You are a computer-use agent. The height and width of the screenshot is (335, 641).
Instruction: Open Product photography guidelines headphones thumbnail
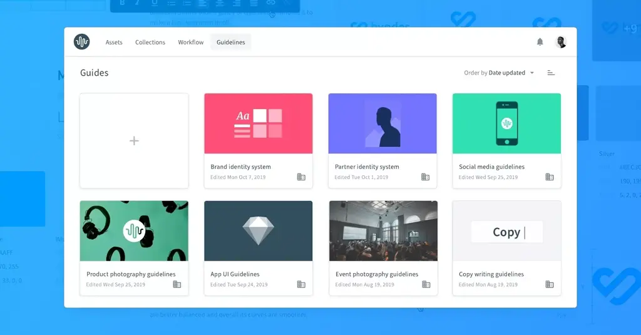(x=134, y=230)
